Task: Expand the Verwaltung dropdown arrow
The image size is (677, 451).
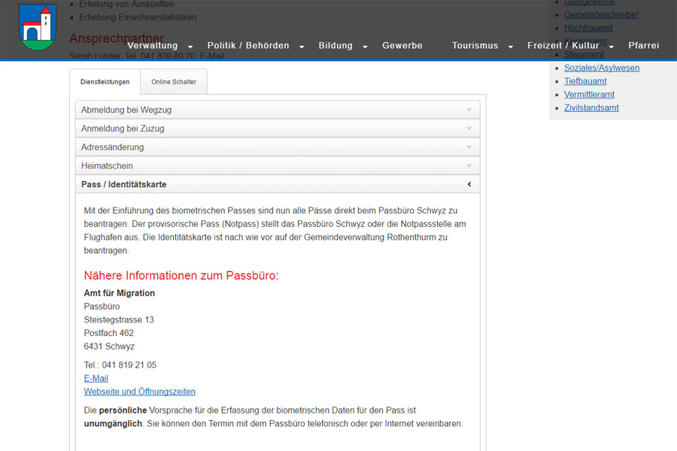Action: (190, 47)
